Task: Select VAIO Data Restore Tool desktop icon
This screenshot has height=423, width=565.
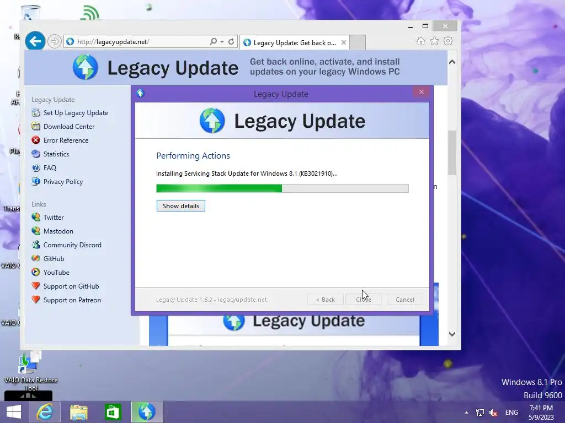Action: tap(31, 372)
